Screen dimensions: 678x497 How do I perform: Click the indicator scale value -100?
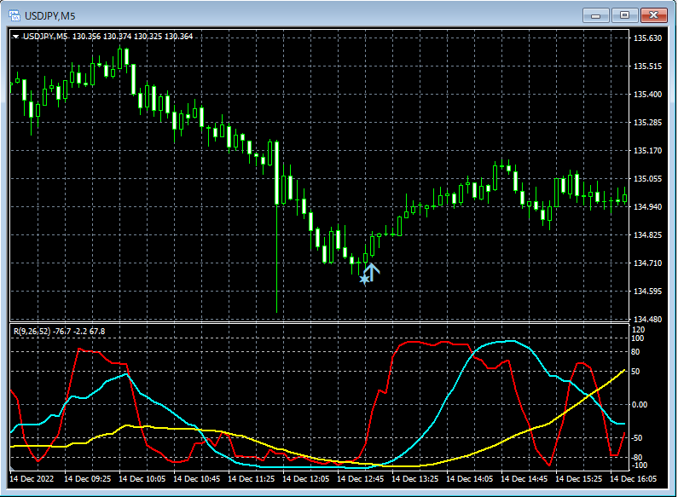pyautogui.click(x=639, y=465)
